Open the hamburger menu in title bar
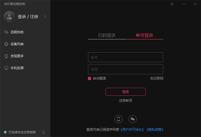 point(172,4)
